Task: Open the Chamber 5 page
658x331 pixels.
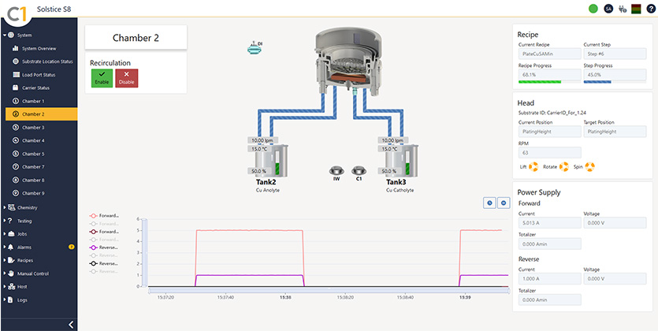Action: coord(41,154)
